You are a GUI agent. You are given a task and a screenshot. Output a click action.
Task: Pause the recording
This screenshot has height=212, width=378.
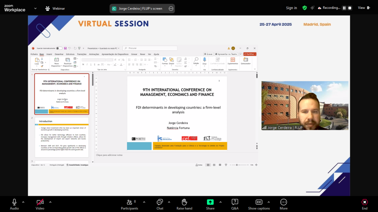pos(344,8)
